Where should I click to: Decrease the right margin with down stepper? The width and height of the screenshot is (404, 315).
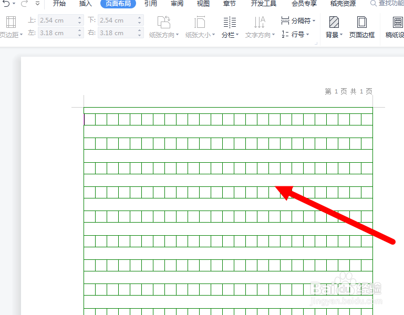tap(139, 36)
